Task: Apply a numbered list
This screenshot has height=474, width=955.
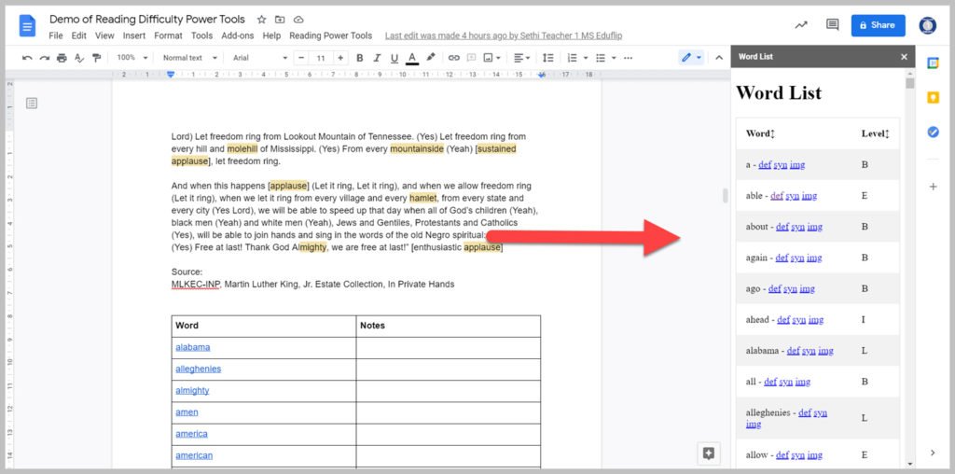Action: click(572, 58)
